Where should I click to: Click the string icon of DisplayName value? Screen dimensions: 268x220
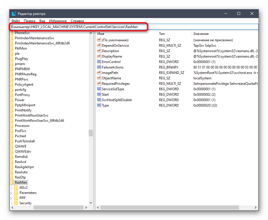point(99,56)
